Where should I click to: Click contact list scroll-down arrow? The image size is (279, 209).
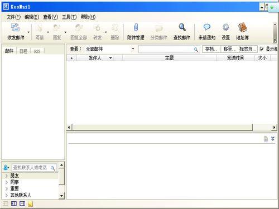pos(61,196)
